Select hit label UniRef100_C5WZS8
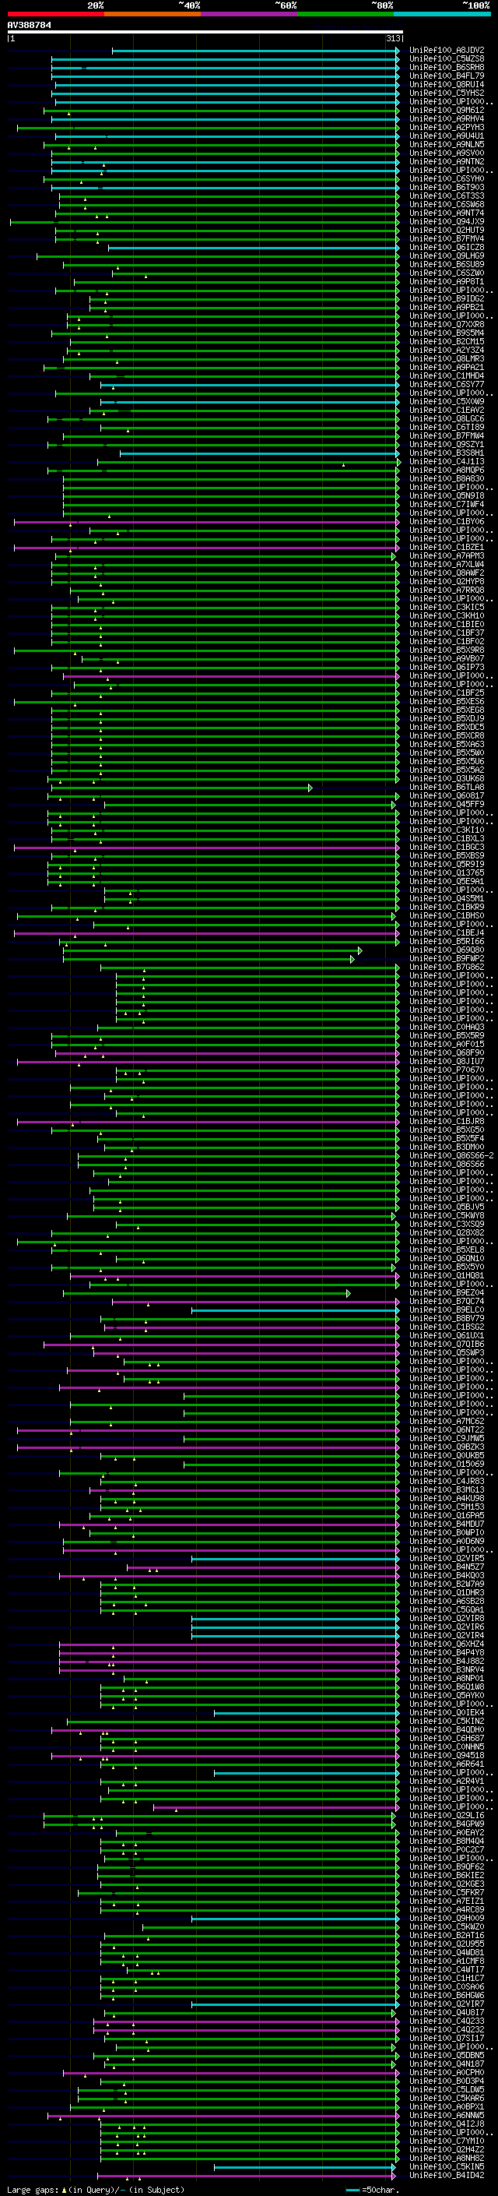This screenshot has height=2196, width=498. [x=447, y=59]
